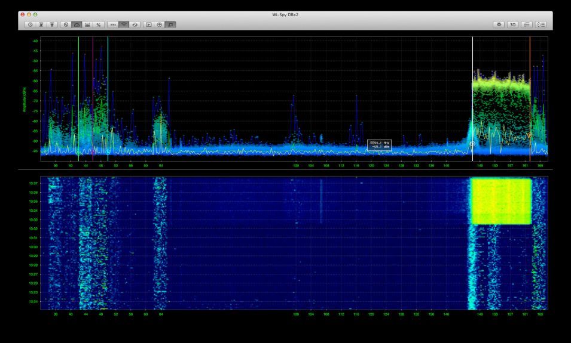Click the icon right of the Wi-Fi button

(x=135, y=24)
